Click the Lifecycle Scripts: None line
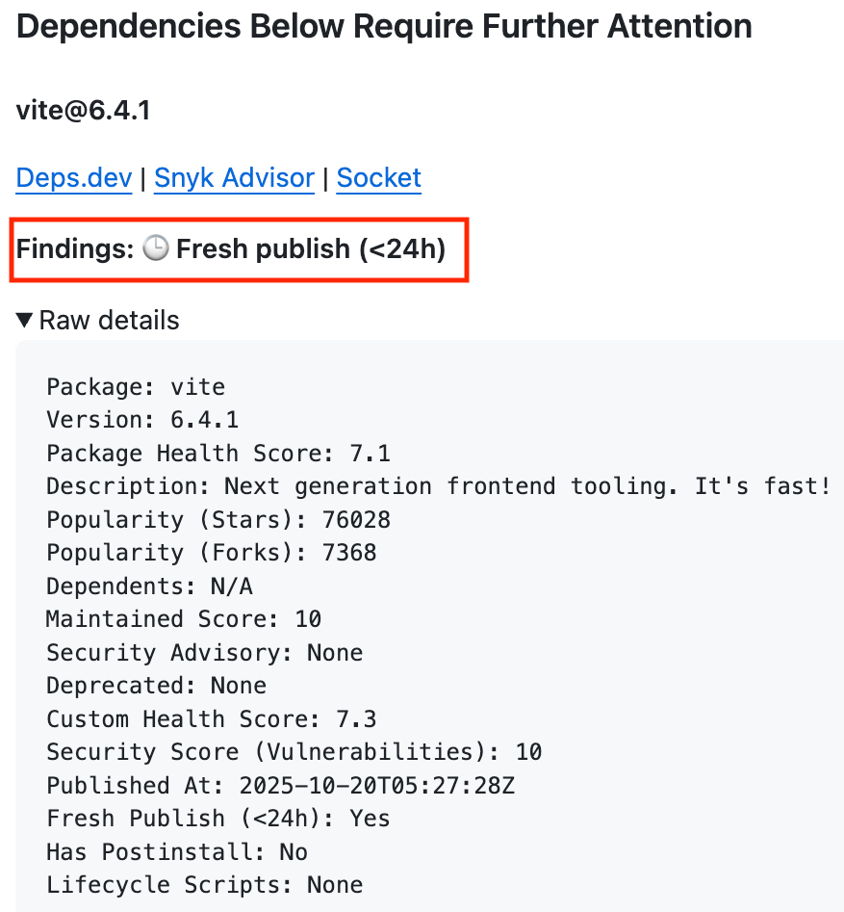 (x=205, y=885)
